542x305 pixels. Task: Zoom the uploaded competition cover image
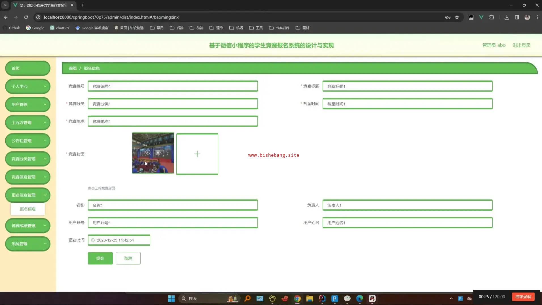point(148,152)
